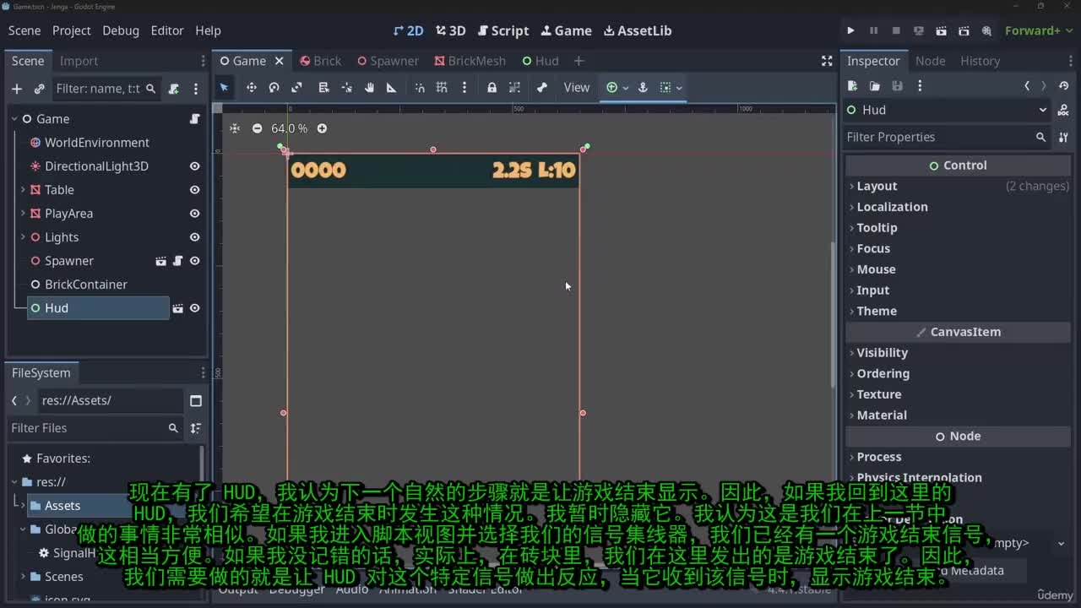Click the FileSystem Filter Files field
Image resolution: width=1081 pixels, height=608 pixels.
click(95, 428)
